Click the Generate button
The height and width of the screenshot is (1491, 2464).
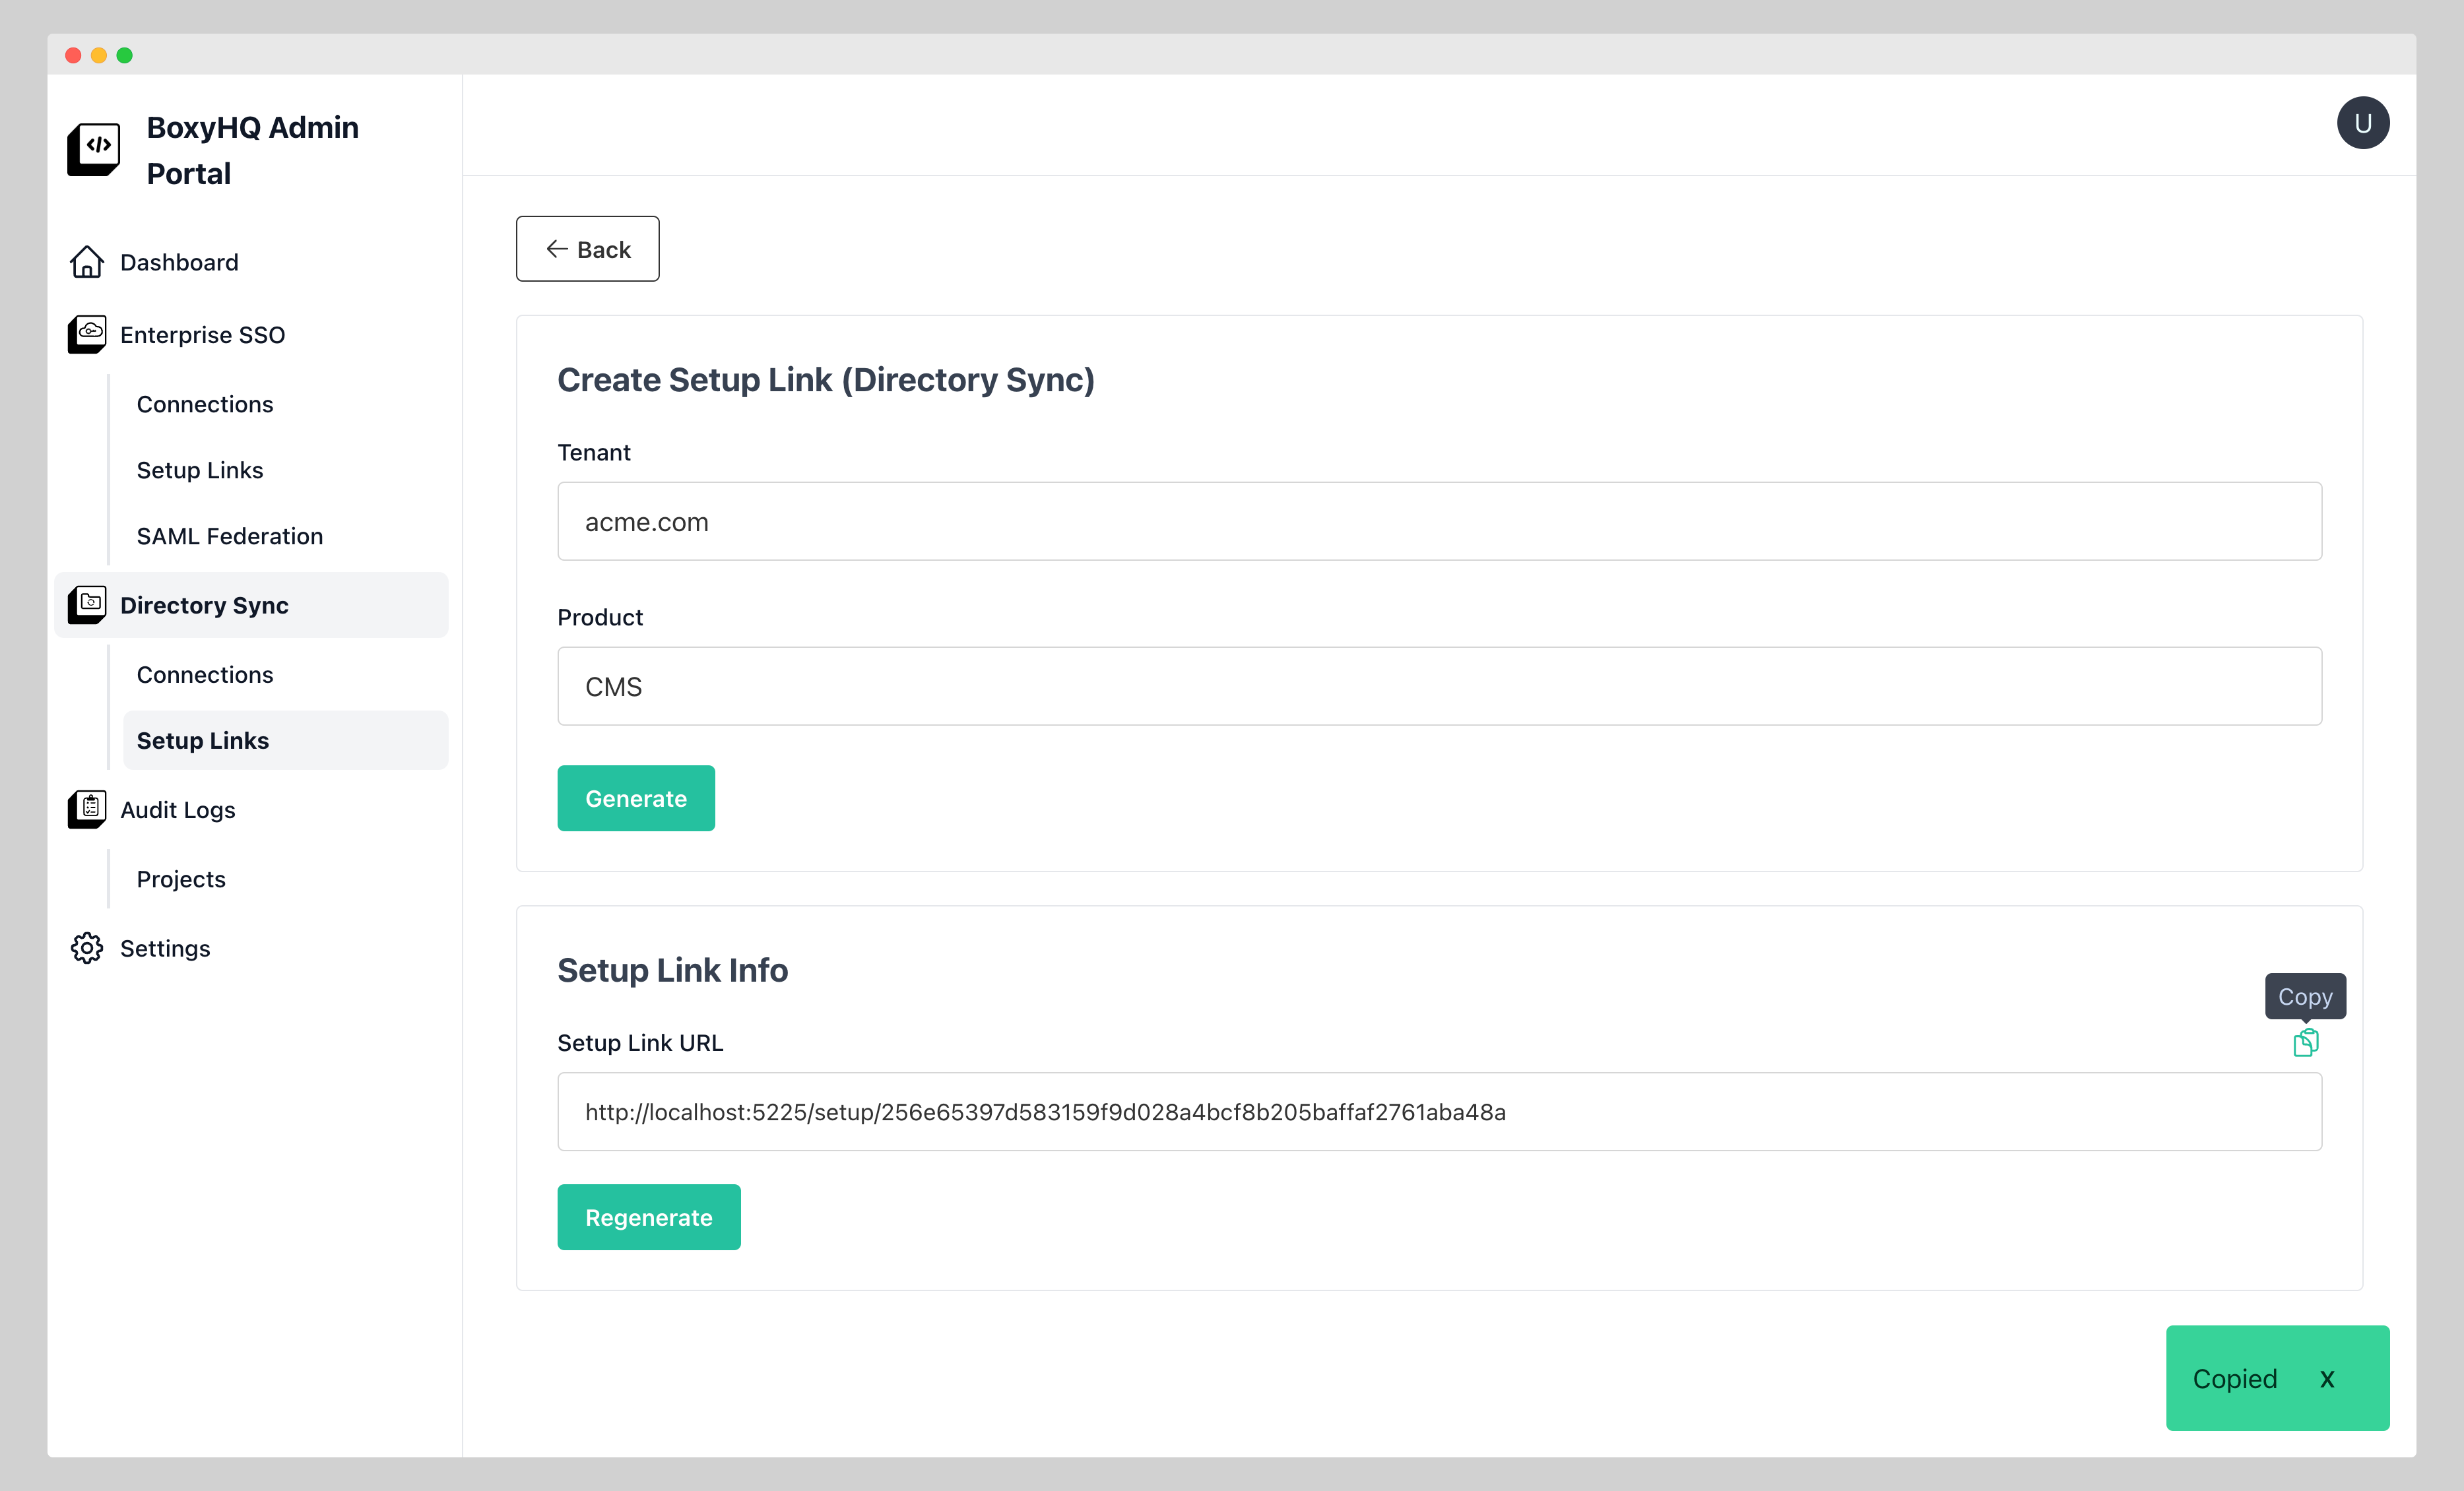636,798
